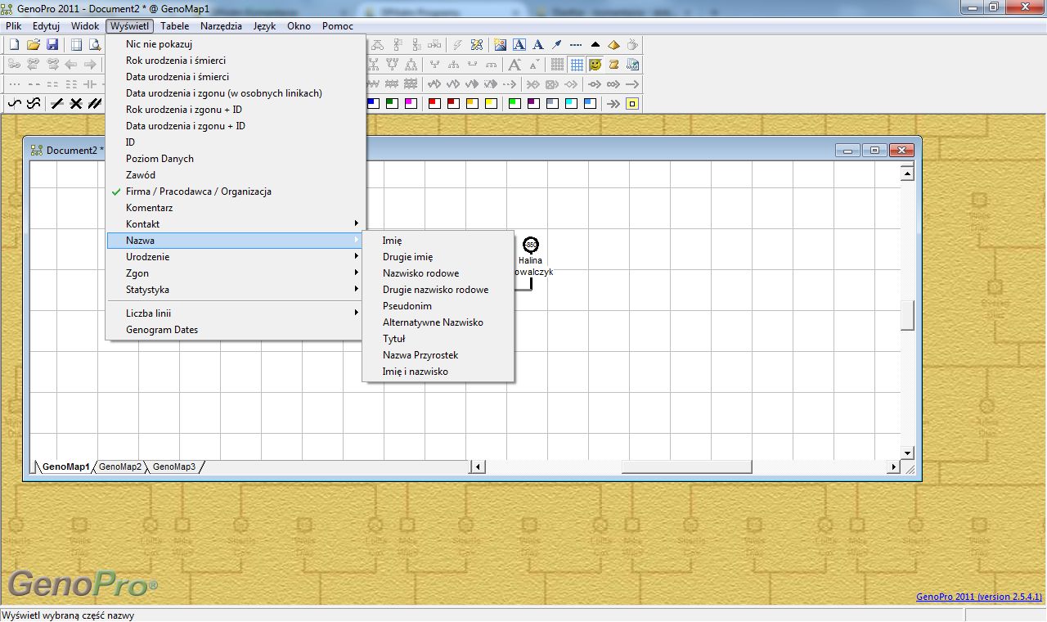Select the X cross divorce tool
The height and width of the screenshot is (622, 1047).
pos(76,103)
